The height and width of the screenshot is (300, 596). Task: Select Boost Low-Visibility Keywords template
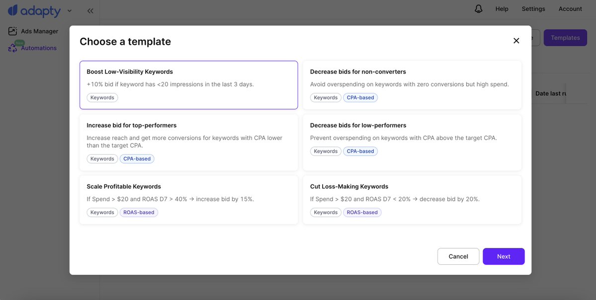tap(188, 85)
